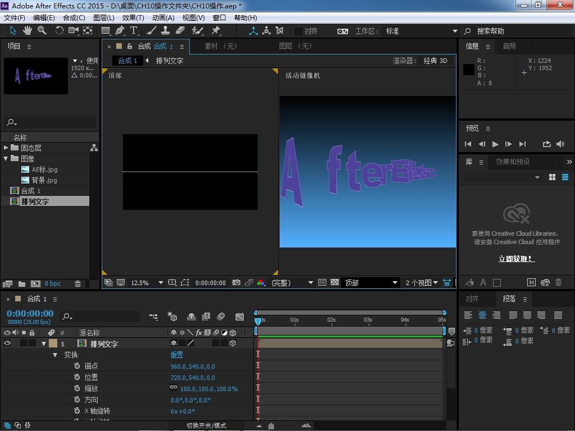
Task: Collapse the 变换 transform group
Action: pos(55,355)
